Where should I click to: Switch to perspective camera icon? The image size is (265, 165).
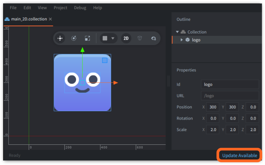point(140,38)
